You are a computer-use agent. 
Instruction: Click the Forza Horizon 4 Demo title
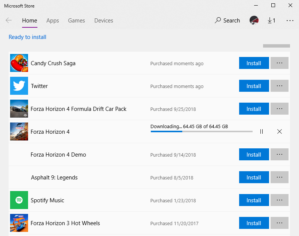coord(58,154)
